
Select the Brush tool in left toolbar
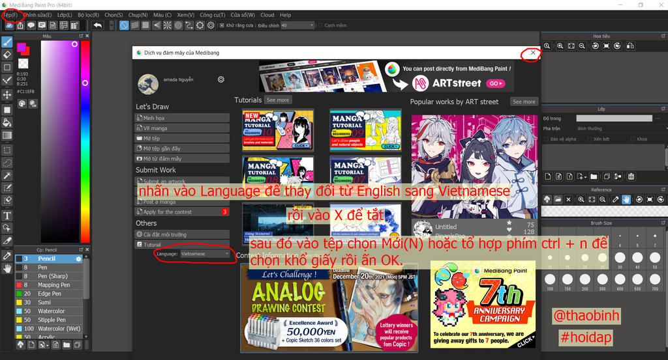[x=7, y=42]
